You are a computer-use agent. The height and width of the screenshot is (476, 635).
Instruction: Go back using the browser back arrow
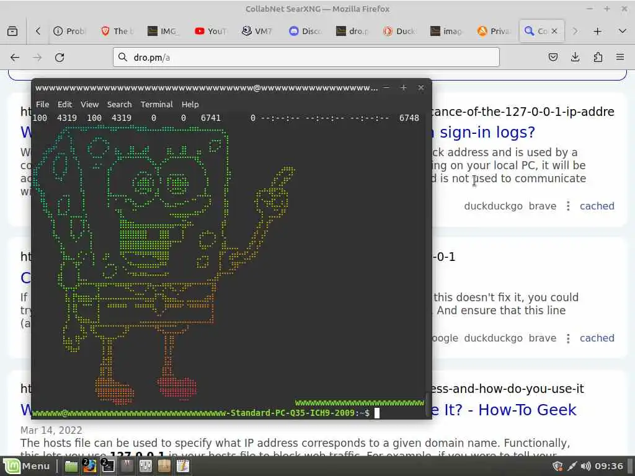tap(15, 58)
